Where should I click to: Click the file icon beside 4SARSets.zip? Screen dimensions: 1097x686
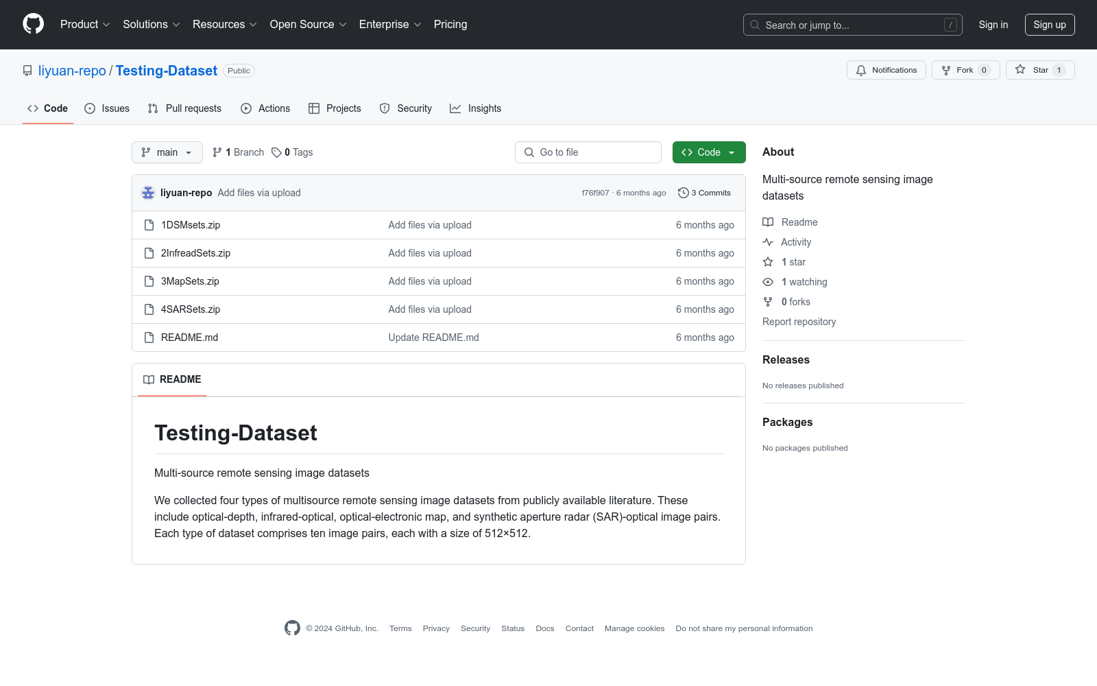pyautogui.click(x=149, y=309)
